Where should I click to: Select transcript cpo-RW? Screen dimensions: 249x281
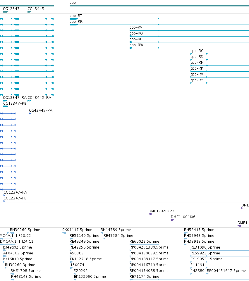tap(136, 45)
